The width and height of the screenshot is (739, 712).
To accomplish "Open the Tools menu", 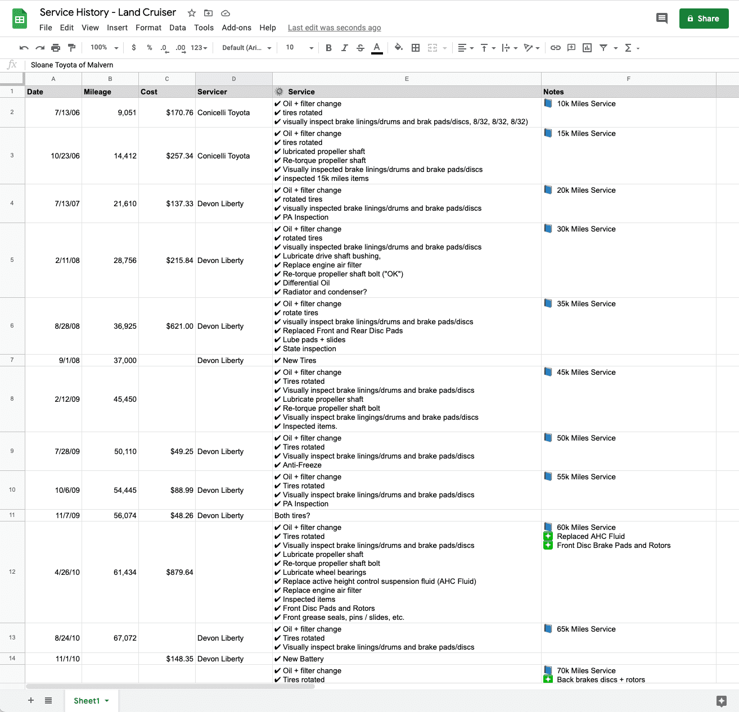I will click(x=204, y=28).
